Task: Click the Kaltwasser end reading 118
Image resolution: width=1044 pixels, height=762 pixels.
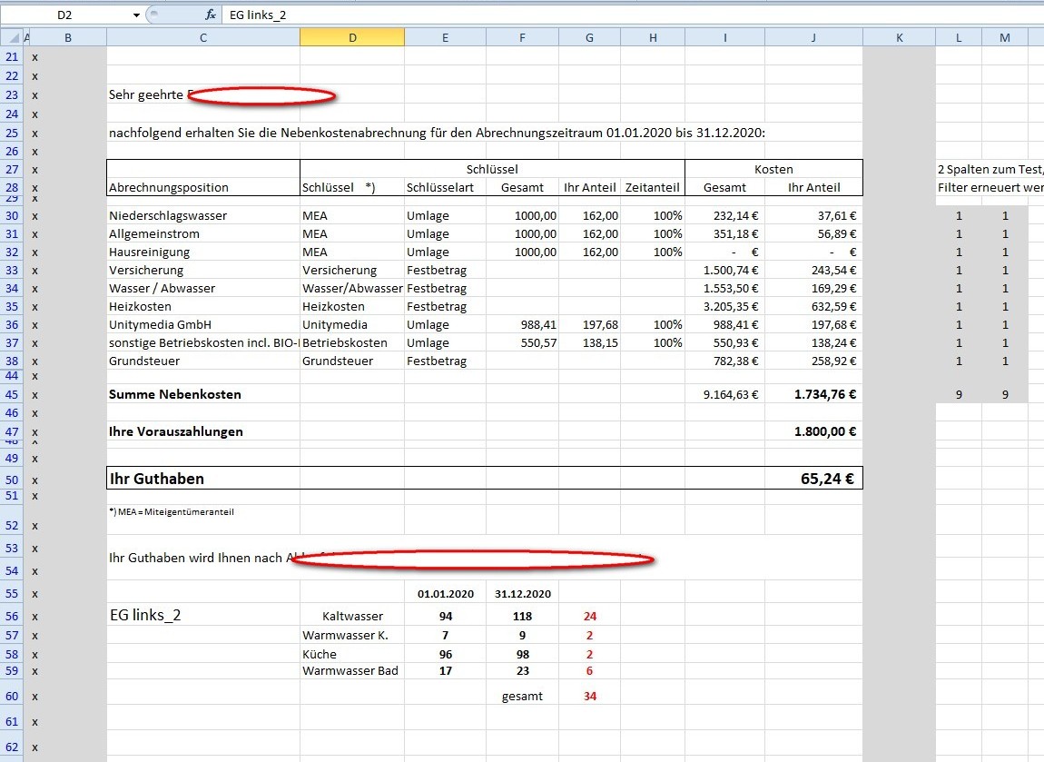Action: coord(523,616)
